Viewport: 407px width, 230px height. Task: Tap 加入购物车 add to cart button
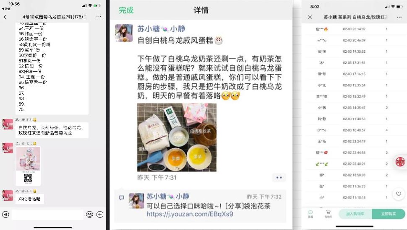point(355,214)
